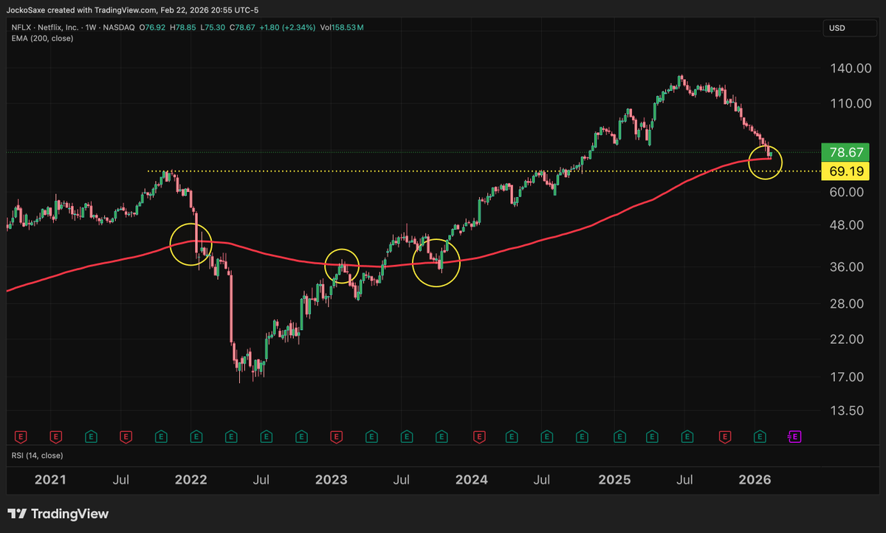Click the 2021 label on time axis

point(52,480)
